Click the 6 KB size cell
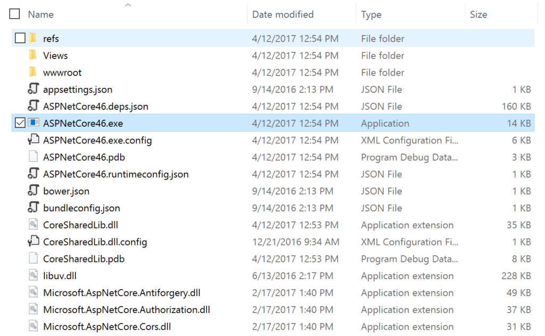The width and height of the screenshot is (545, 336). coord(522,141)
